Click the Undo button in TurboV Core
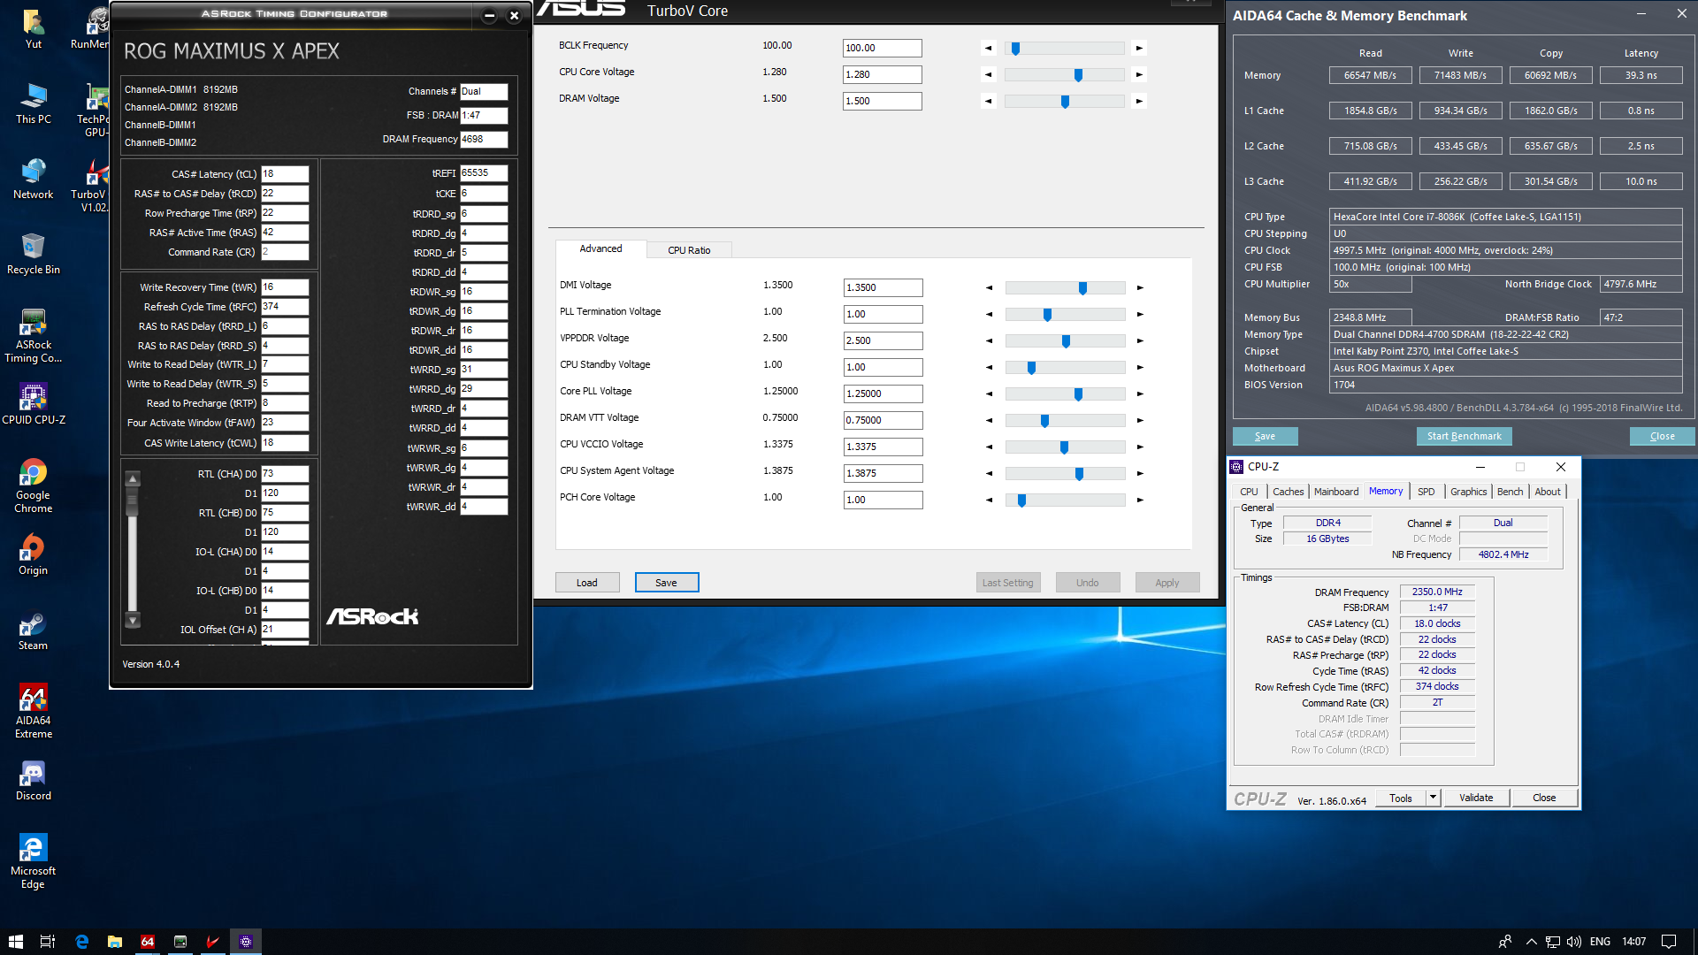 tap(1088, 583)
